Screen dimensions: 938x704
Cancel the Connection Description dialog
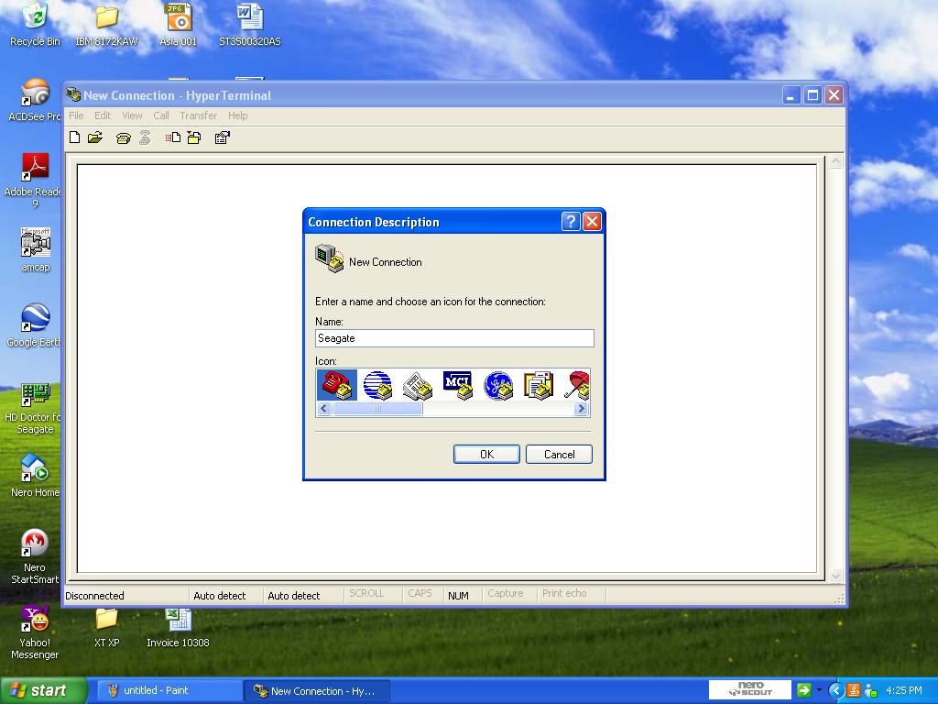coord(559,455)
